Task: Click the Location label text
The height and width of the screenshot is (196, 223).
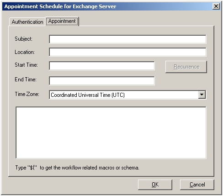Action: pos(25,52)
